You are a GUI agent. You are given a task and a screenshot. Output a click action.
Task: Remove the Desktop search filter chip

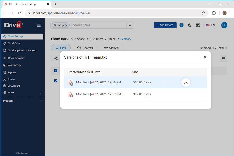click(66, 25)
